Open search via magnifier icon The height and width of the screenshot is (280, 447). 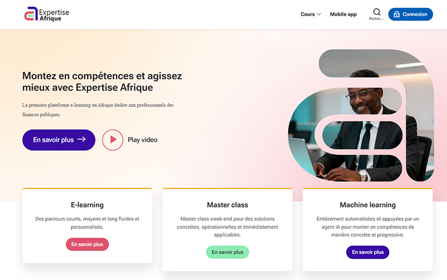coord(377,12)
